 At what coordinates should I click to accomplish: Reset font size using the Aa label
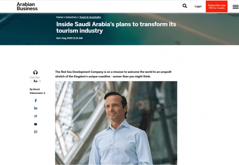[35, 81]
